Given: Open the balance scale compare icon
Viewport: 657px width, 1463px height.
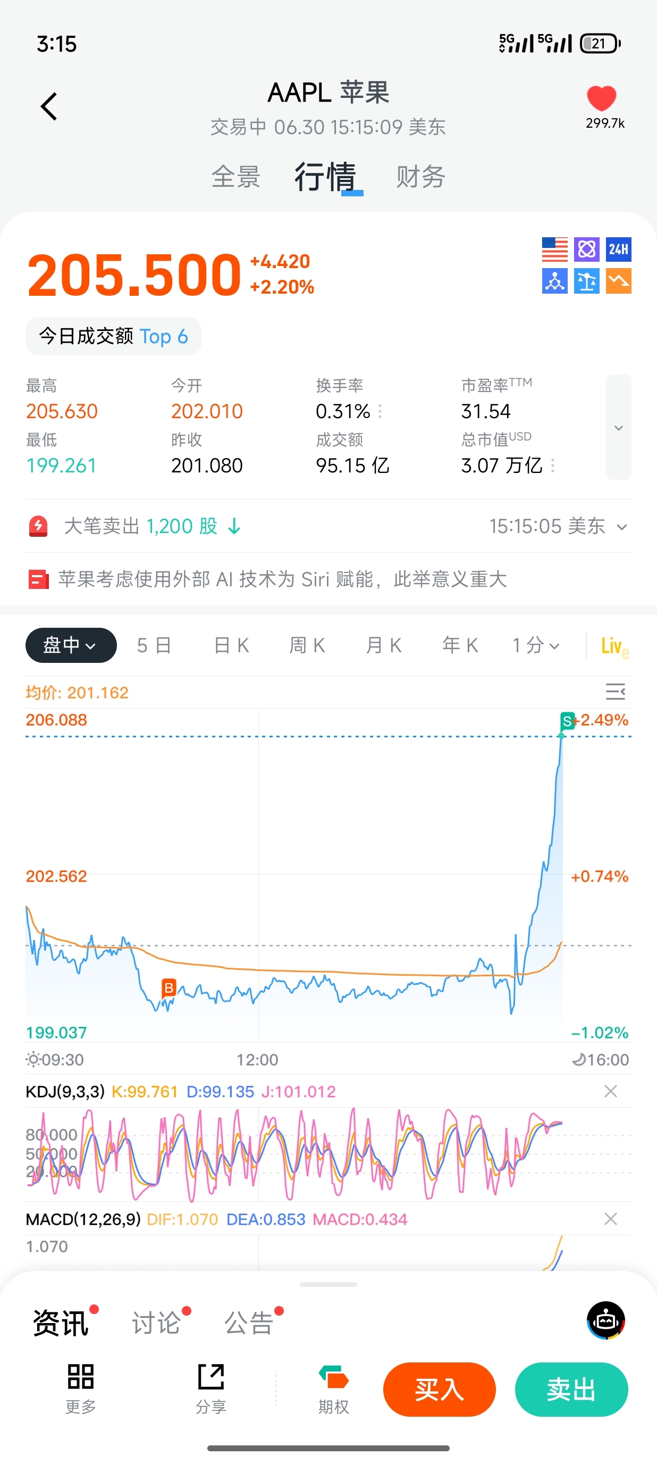Looking at the screenshot, I should 586,281.
